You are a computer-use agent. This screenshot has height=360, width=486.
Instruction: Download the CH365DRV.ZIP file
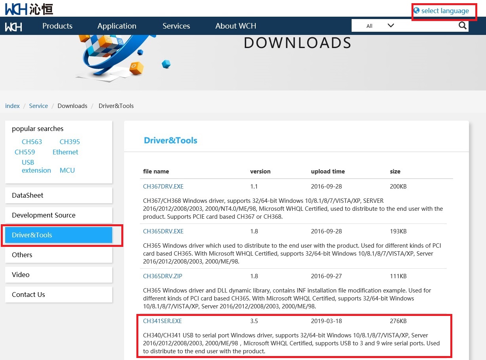pyautogui.click(x=162, y=276)
